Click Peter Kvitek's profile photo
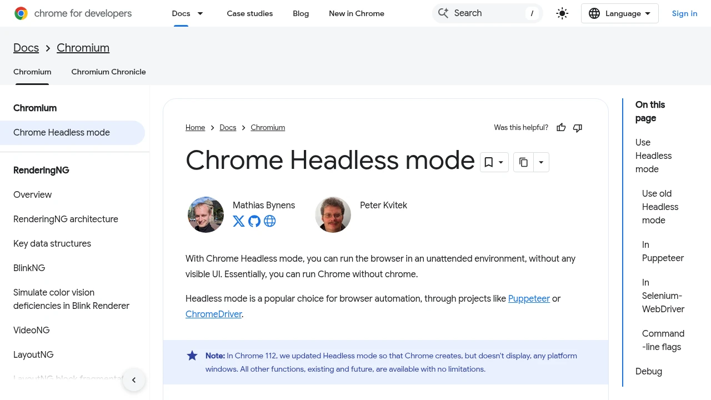 coord(333,214)
